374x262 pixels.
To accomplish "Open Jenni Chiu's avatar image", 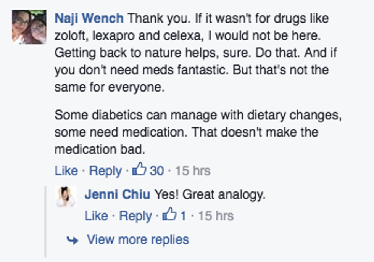I will (66, 196).
